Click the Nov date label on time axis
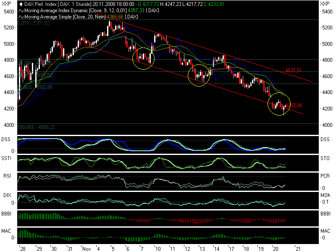 (86, 249)
